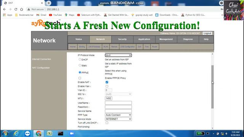Switch to the Status tab

(x=79, y=39)
